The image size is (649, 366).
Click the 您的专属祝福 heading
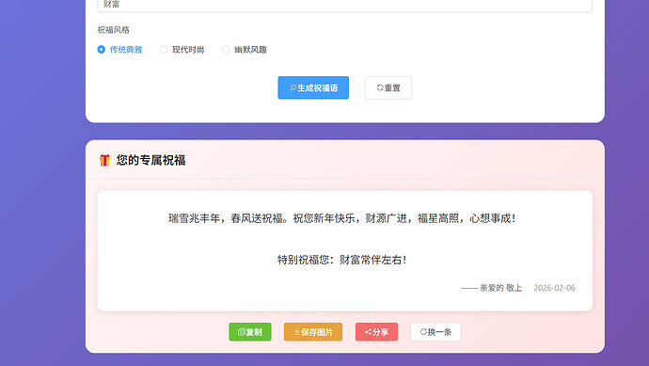(x=150, y=160)
